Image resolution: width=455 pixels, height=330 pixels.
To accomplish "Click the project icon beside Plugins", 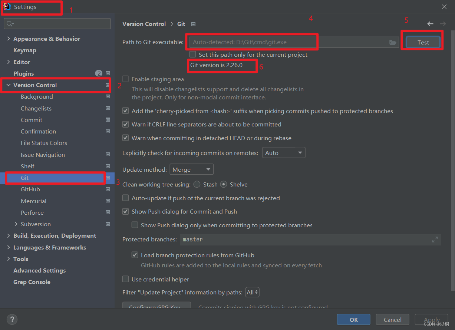I will point(108,73).
